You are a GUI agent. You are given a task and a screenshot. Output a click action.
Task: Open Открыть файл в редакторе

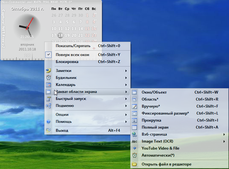pos(167,164)
